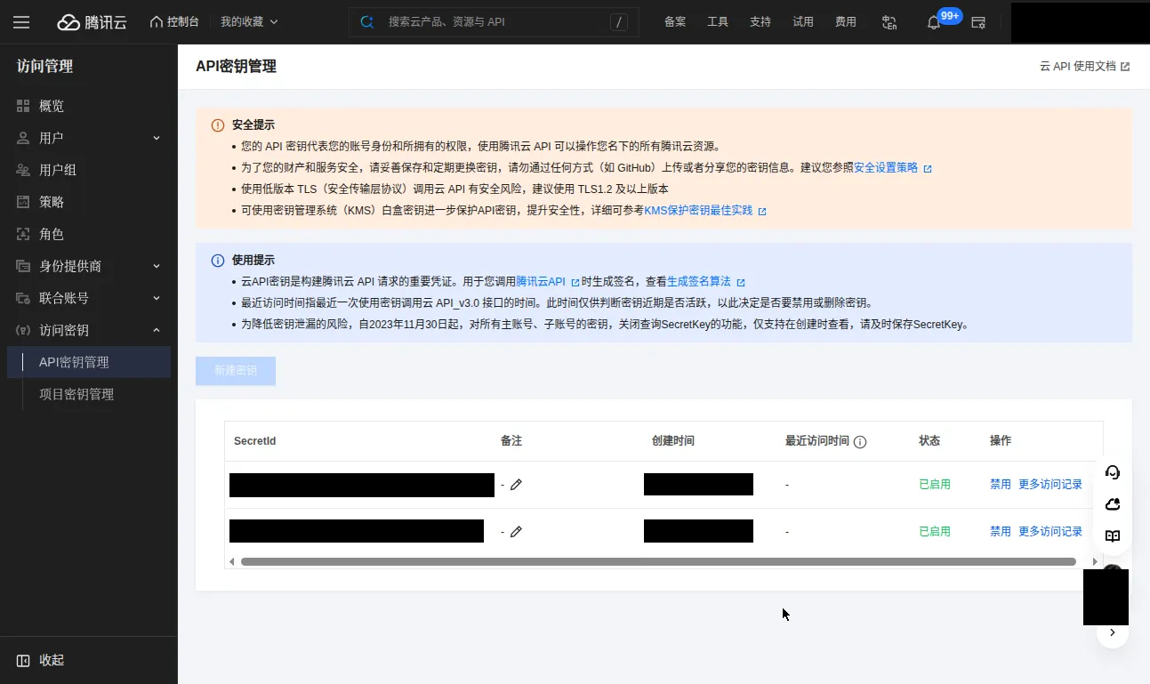This screenshot has width=1150, height=684.
Task: Edit the 备注 pencil for the second key
Action: pos(516,531)
